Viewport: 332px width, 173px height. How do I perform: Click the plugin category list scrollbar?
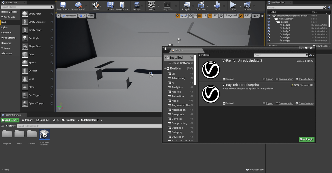click(x=195, y=70)
